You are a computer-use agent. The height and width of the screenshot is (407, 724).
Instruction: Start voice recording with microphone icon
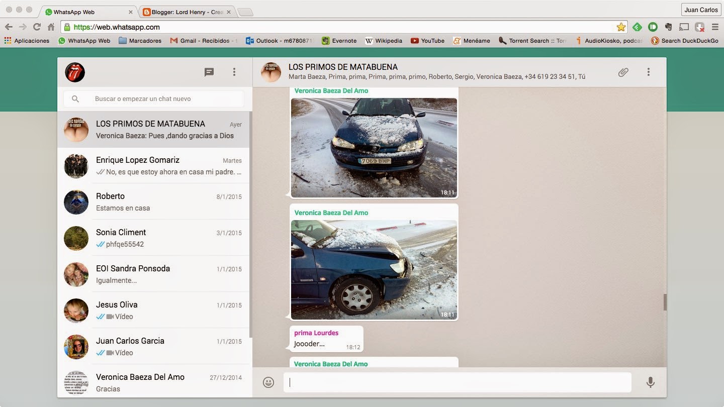[651, 382]
